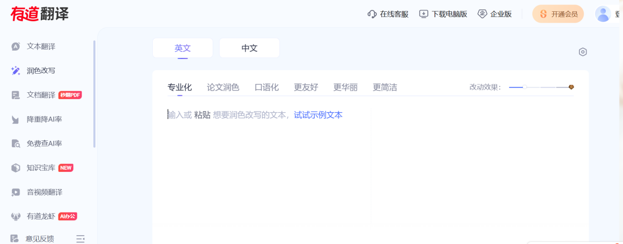The height and width of the screenshot is (244, 623).
Task: Choose the 论文润色 rewrite style tab
Action: [223, 87]
